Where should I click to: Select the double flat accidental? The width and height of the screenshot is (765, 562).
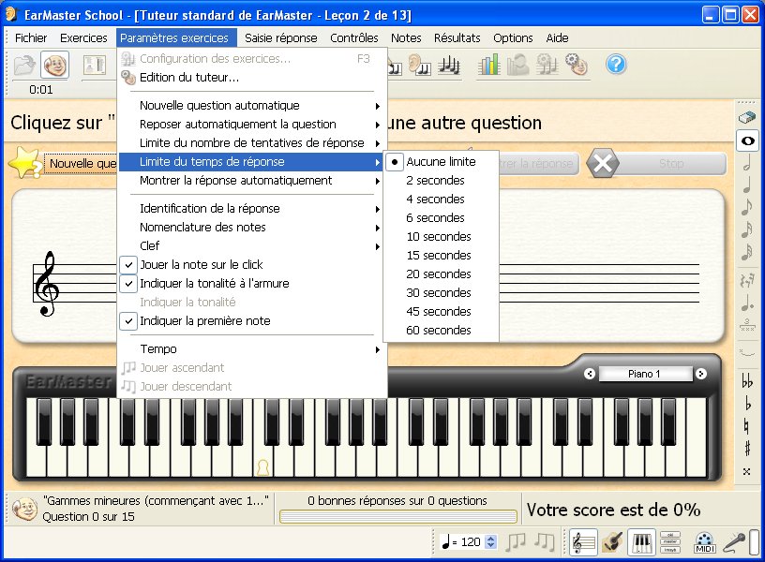click(x=746, y=381)
